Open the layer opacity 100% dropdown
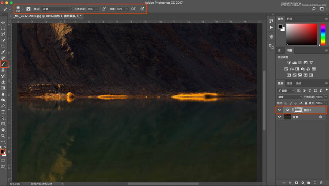The image size is (329, 186). (326, 97)
